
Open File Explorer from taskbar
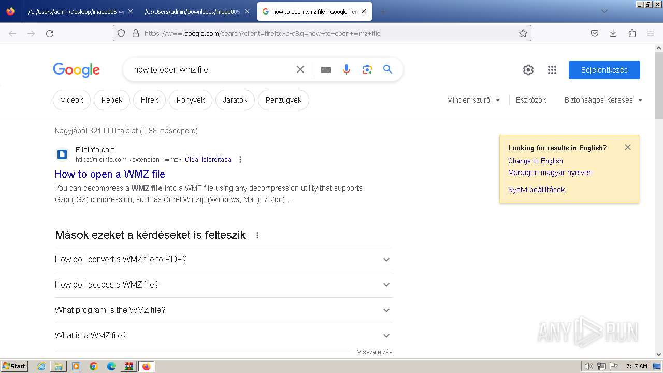(59, 366)
